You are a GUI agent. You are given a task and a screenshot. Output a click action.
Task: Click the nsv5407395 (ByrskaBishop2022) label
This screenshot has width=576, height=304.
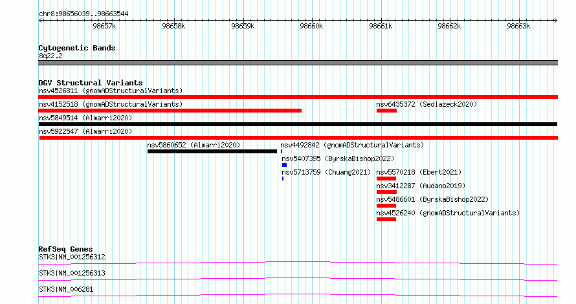point(338,158)
